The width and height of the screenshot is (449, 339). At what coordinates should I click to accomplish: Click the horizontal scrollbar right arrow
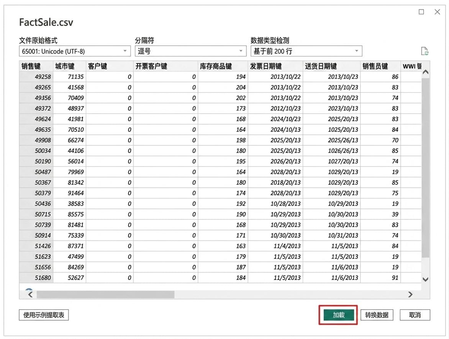pos(410,294)
